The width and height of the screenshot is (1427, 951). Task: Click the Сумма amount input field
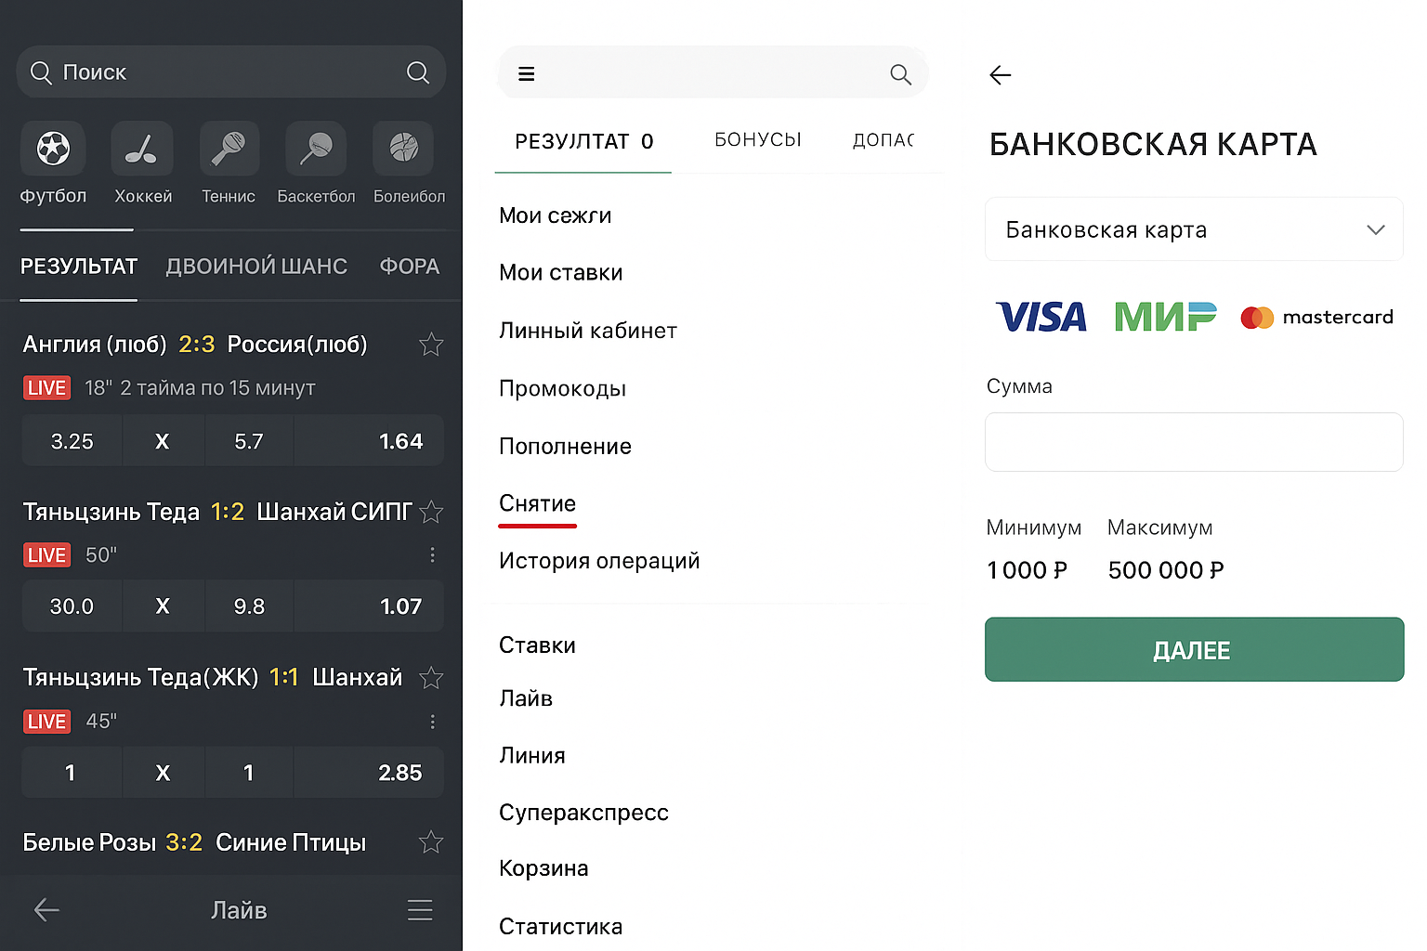[1194, 442]
